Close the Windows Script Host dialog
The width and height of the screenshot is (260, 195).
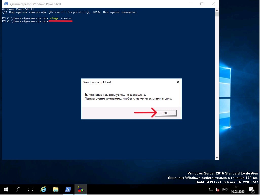178,82
